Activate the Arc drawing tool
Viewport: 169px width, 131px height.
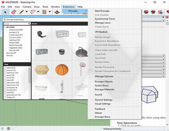coord(33,12)
